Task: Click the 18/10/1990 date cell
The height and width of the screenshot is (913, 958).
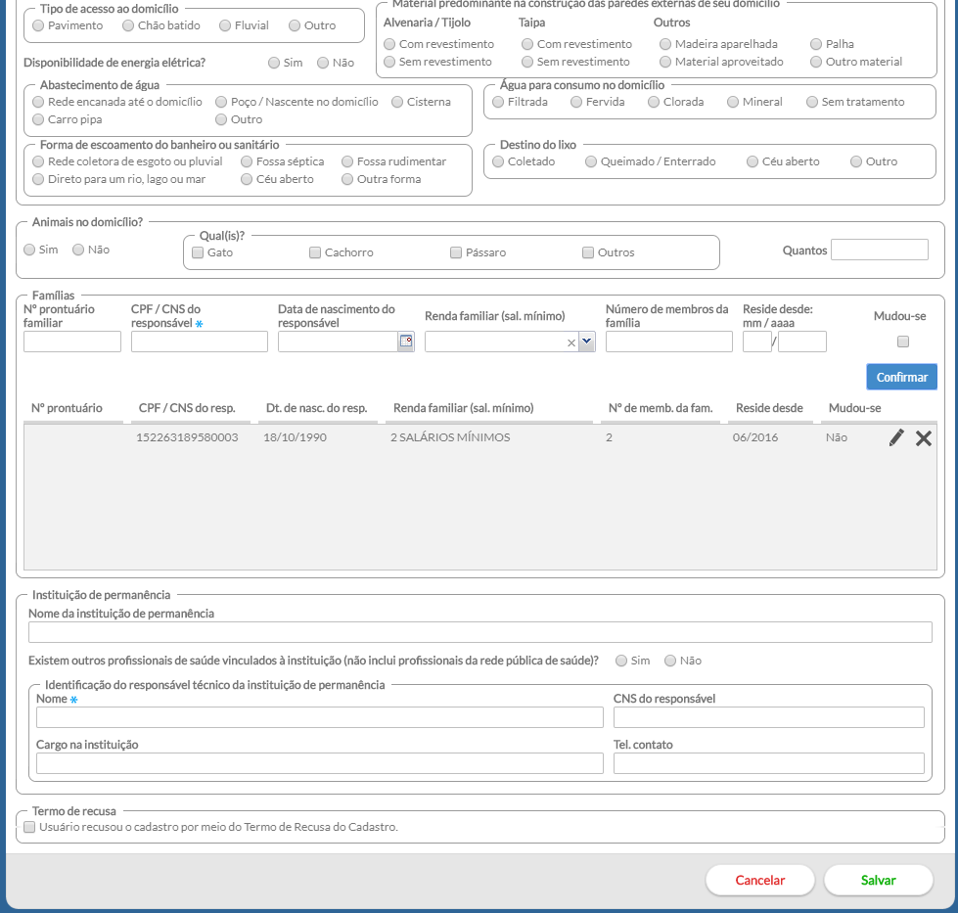Action: pos(296,437)
